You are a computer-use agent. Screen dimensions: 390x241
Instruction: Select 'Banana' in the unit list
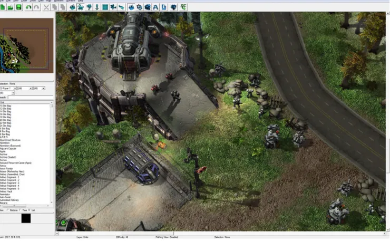click(4, 203)
